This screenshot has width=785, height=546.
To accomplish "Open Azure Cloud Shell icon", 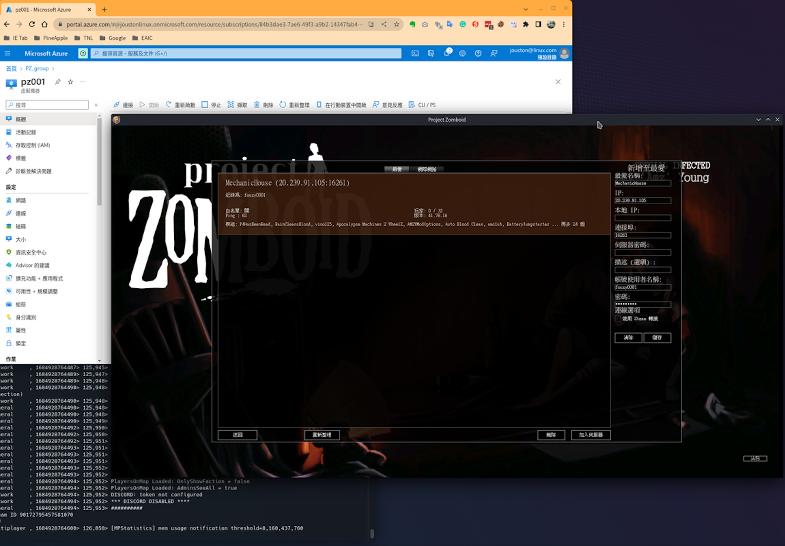I will (x=415, y=53).
